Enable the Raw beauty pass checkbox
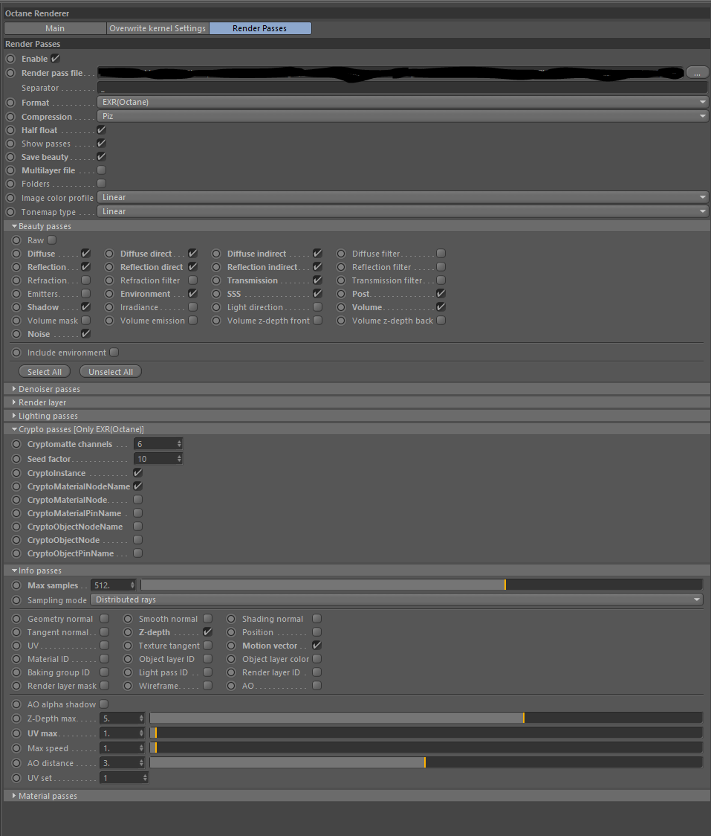 point(52,240)
